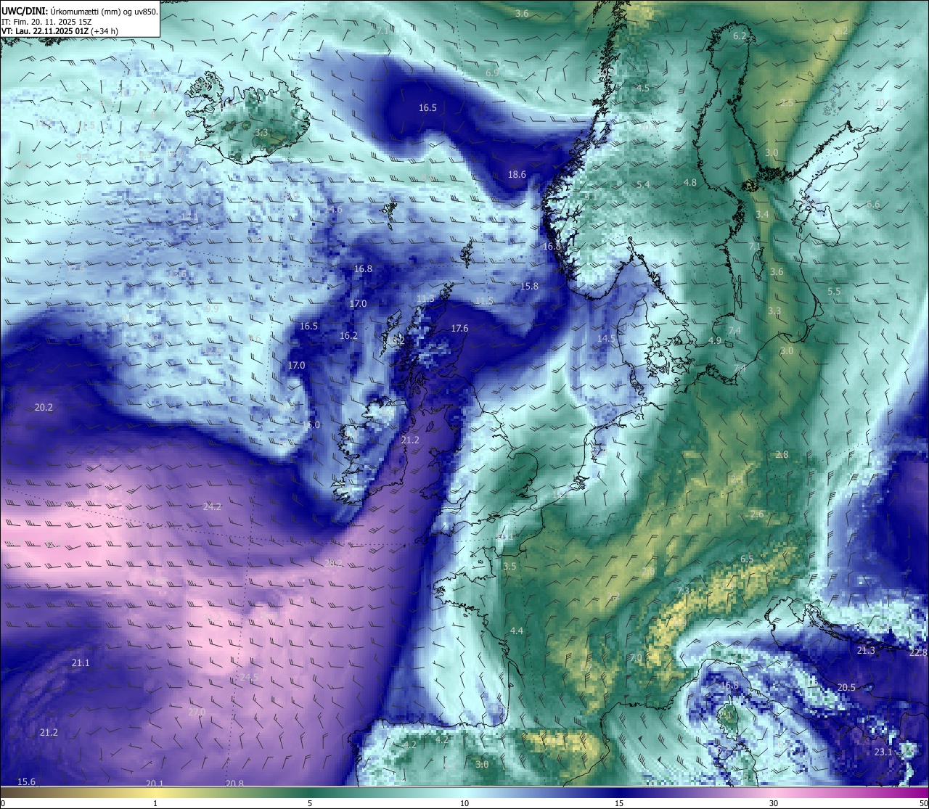929x809 pixels.
Task: Click the map value "5.4"
Action: coord(643,185)
